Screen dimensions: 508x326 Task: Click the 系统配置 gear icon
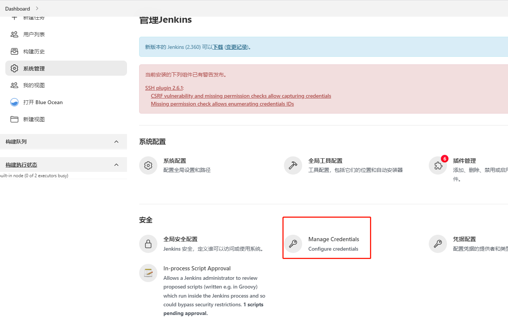coord(148,165)
